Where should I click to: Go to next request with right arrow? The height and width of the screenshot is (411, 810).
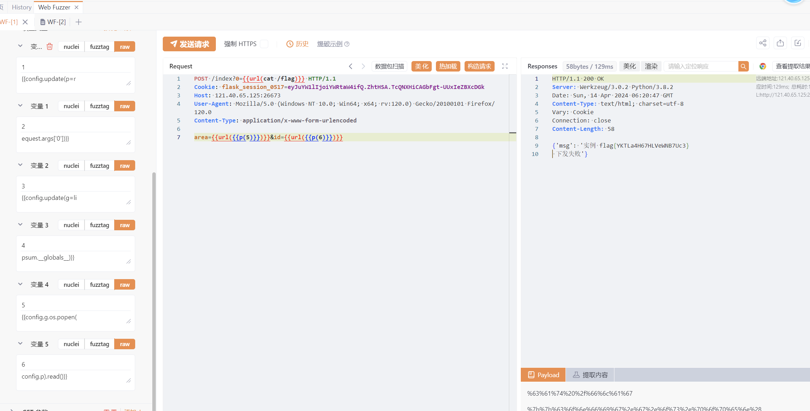pos(363,66)
